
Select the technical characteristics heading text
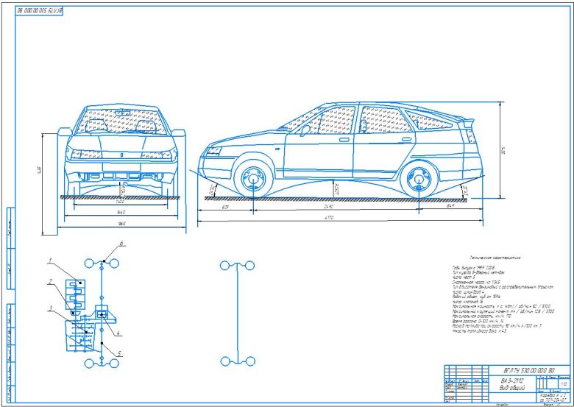click(x=479, y=258)
